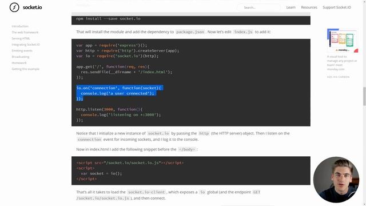Viewport: 366px width, 206px height.
Task: Click the require('http').createServer(app) line
Action: (128, 51)
